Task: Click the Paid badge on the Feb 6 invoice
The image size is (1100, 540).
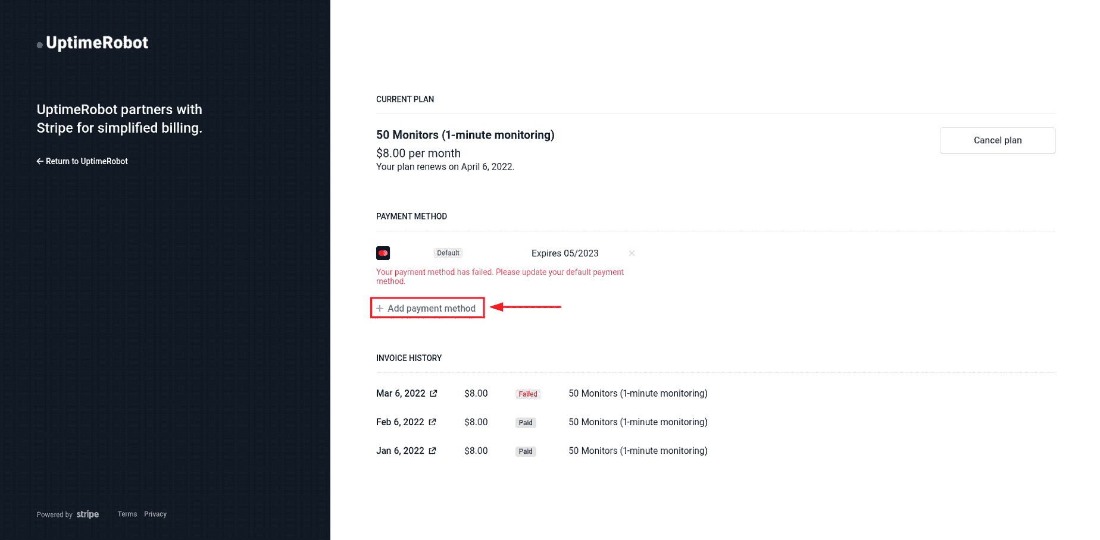Action: (526, 422)
